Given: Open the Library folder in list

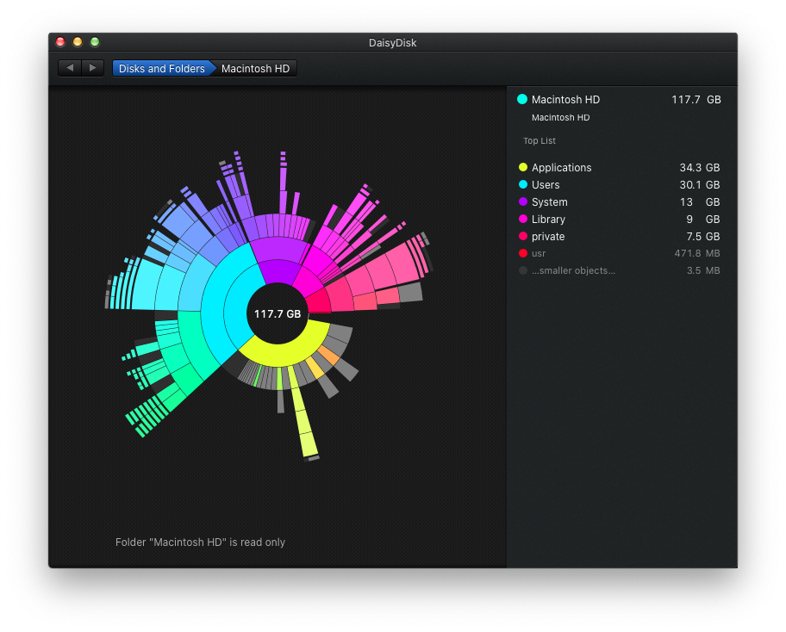Looking at the screenshot, I should pyautogui.click(x=548, y=220).
